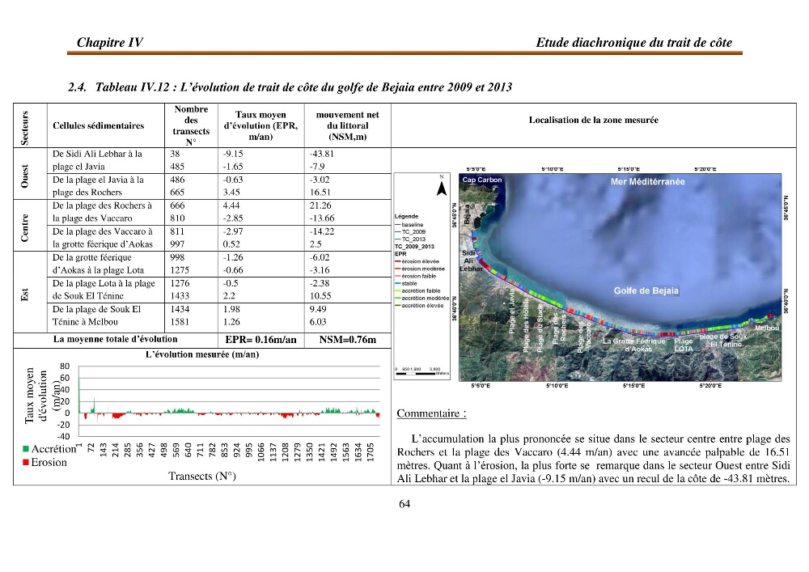Click the 'EPR= 0.16m/an' total cell
809x572 pixels.
[261, 340]
